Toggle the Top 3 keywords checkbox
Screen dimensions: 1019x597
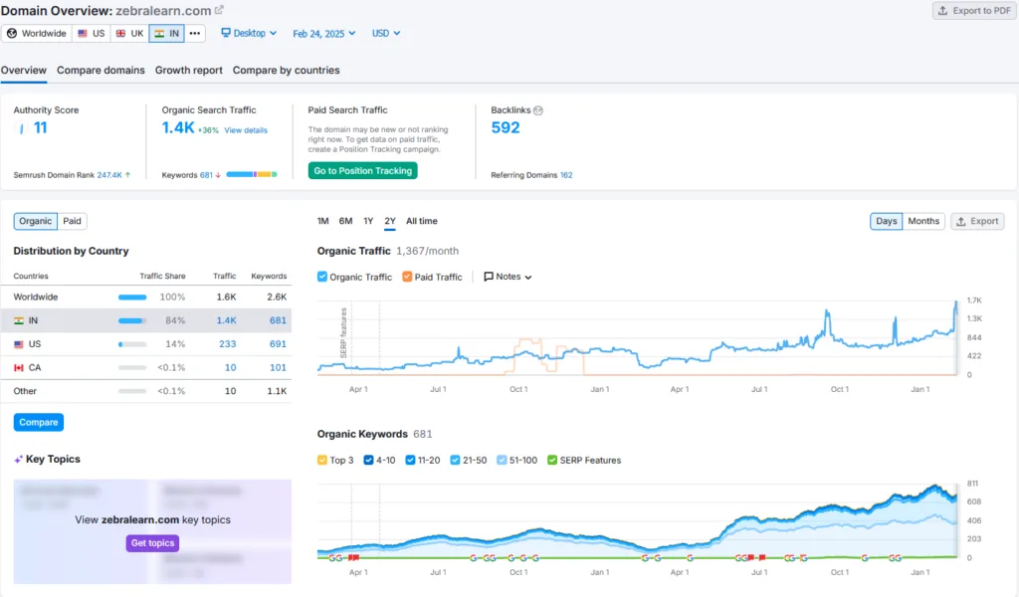point(322,460)
